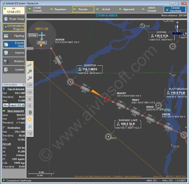The width and height of the screenshot is (189, 184).
Task: Click the Destination link
Action: tap(14, 128)
